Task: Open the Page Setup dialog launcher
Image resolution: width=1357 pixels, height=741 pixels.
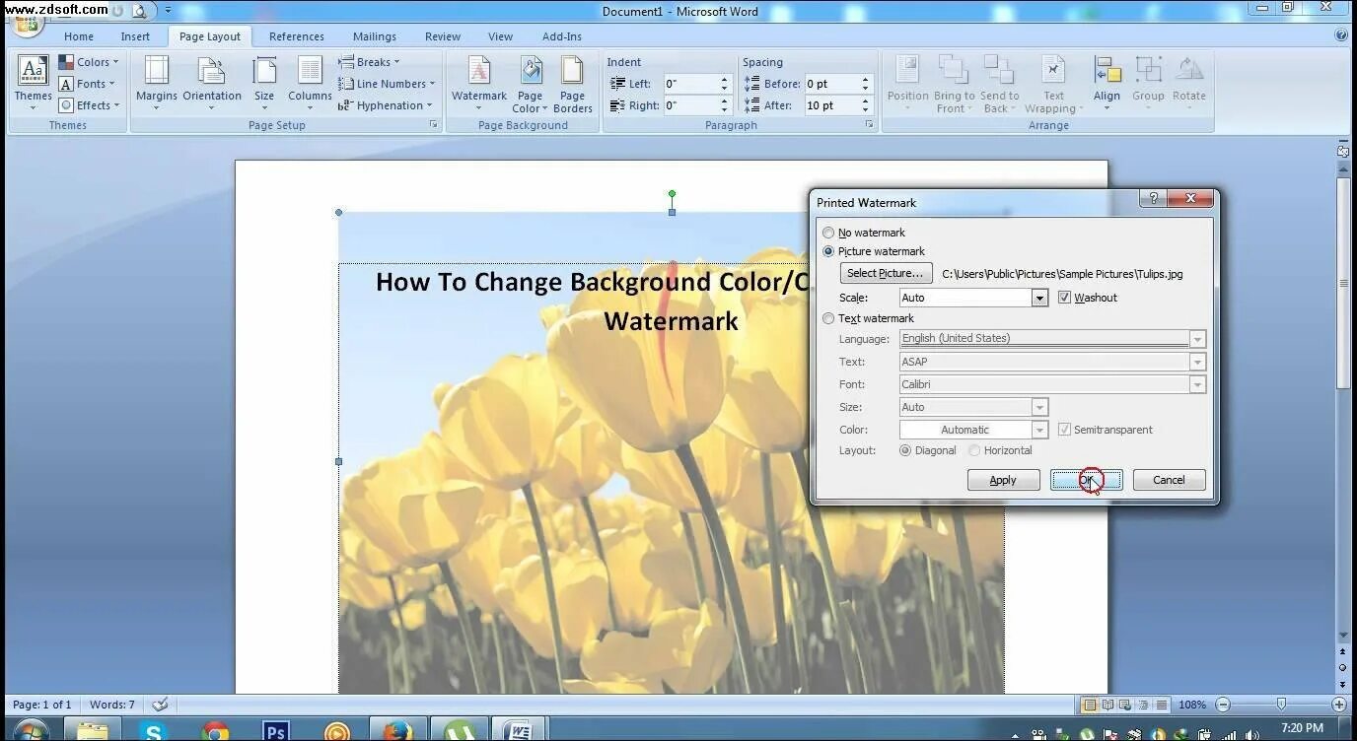Action: 433,125
